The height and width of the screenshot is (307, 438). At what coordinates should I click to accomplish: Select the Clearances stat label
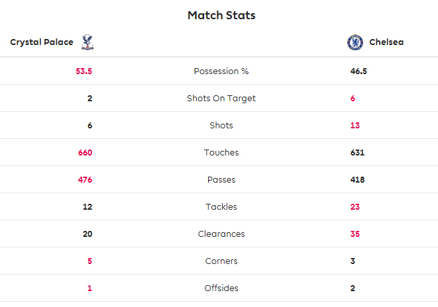(221, 234)
